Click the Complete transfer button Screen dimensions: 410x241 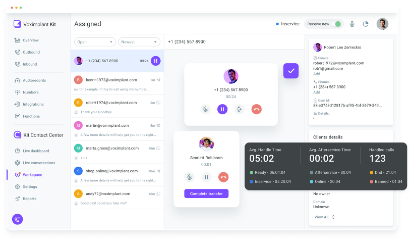click(x=206, y=194)
